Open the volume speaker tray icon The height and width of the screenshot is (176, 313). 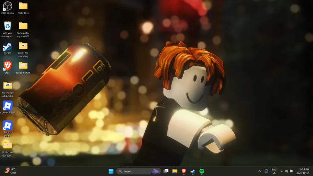coord(287,171)
